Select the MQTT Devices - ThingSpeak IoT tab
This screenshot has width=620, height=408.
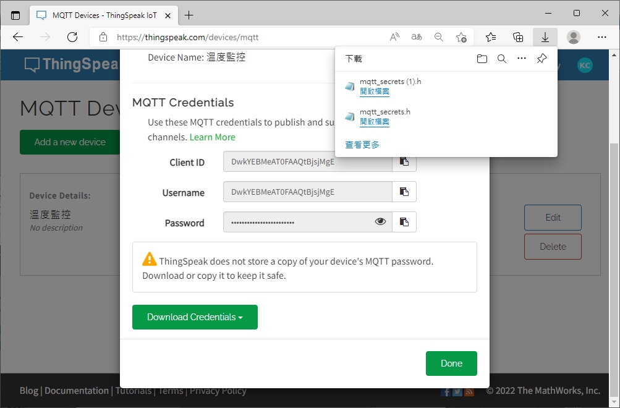pos(104,15)
